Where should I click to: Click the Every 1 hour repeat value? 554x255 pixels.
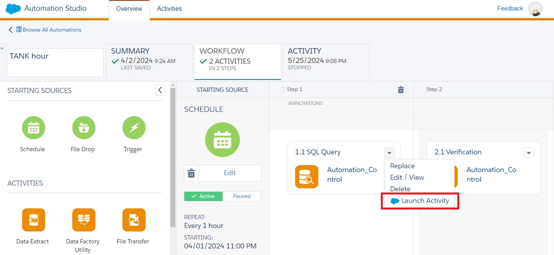[x=204, y=226]
